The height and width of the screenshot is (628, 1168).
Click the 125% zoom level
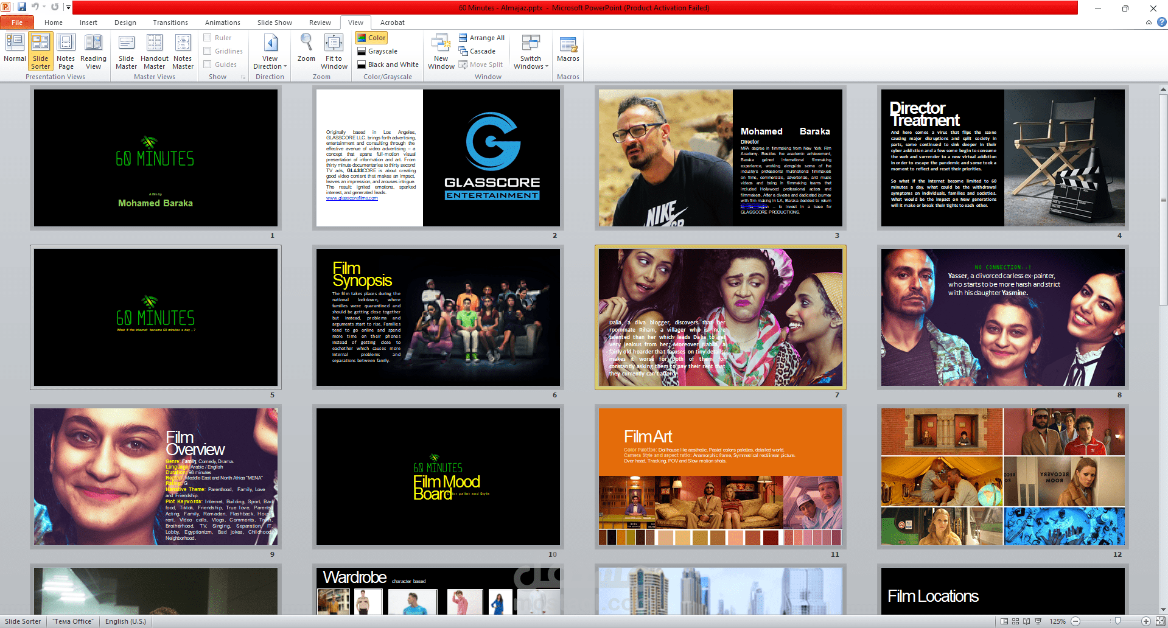pos(1057,621)
